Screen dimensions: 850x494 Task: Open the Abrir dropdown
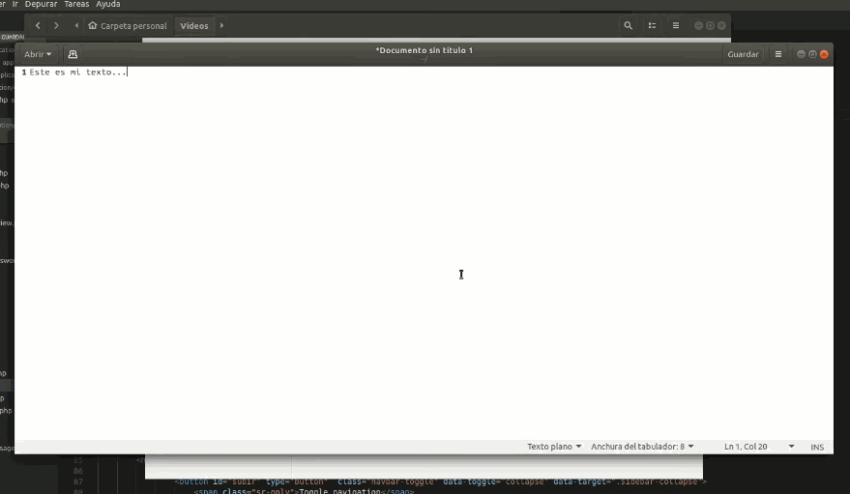pyautogui.click(x=38, y=54)
